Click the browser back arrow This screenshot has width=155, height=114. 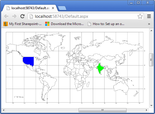point(6,16)
